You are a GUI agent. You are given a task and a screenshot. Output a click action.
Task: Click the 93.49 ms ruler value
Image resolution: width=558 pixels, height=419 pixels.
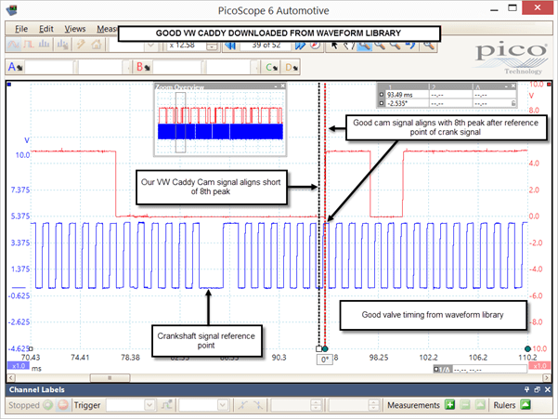[x=399, y=95]
